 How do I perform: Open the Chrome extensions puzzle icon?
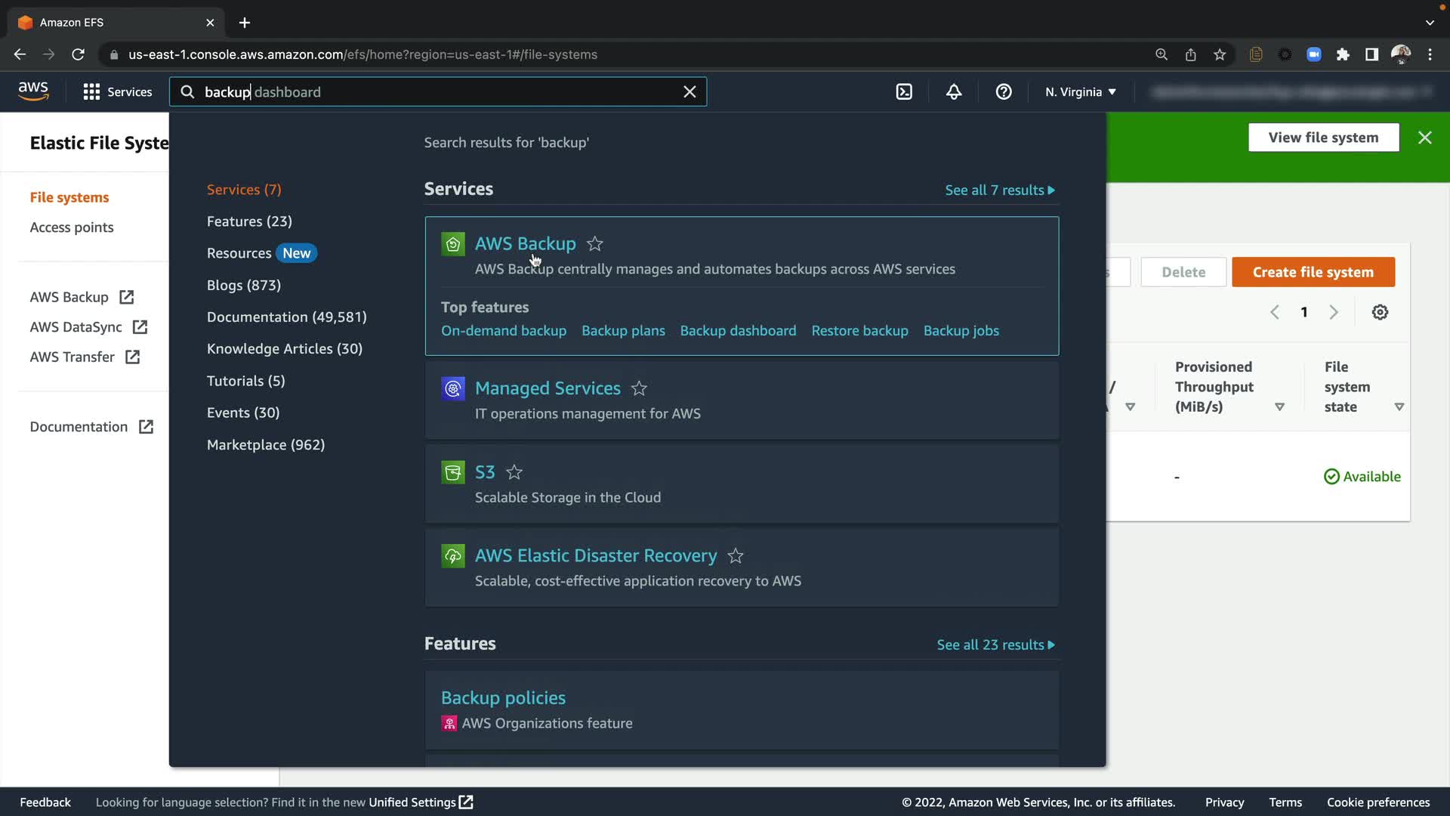tap(1343, 54)
